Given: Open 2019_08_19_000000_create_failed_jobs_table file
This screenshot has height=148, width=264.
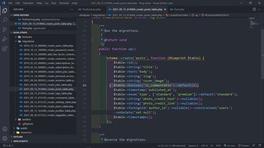Looking at the screenshot, I should coord(49,72).
